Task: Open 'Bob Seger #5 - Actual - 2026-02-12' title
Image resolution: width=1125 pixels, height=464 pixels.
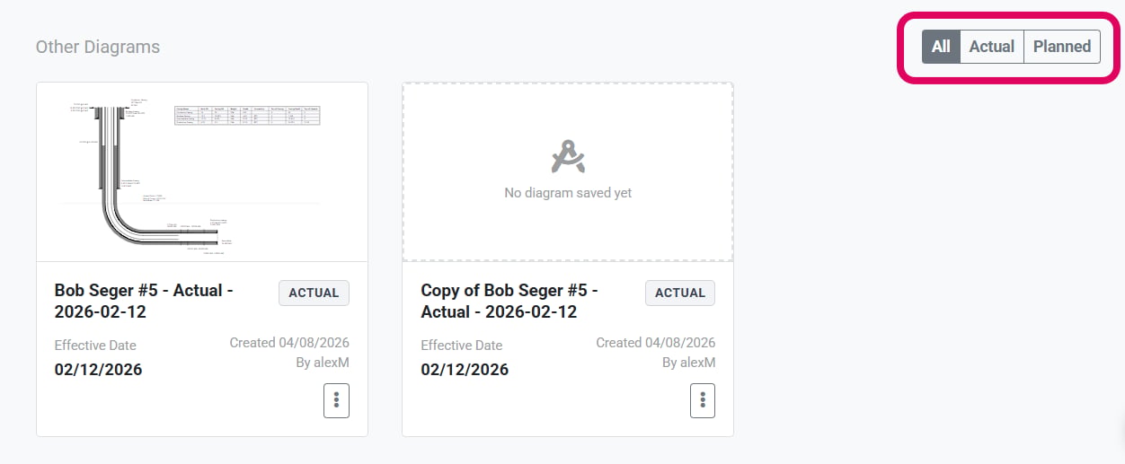Action: 144,301
